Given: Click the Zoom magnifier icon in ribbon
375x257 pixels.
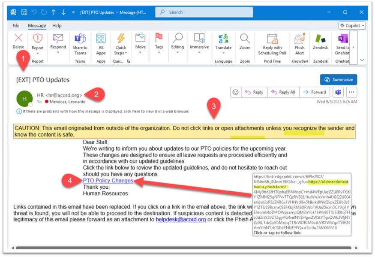Looking at the screenshot, I should (245, 39).
